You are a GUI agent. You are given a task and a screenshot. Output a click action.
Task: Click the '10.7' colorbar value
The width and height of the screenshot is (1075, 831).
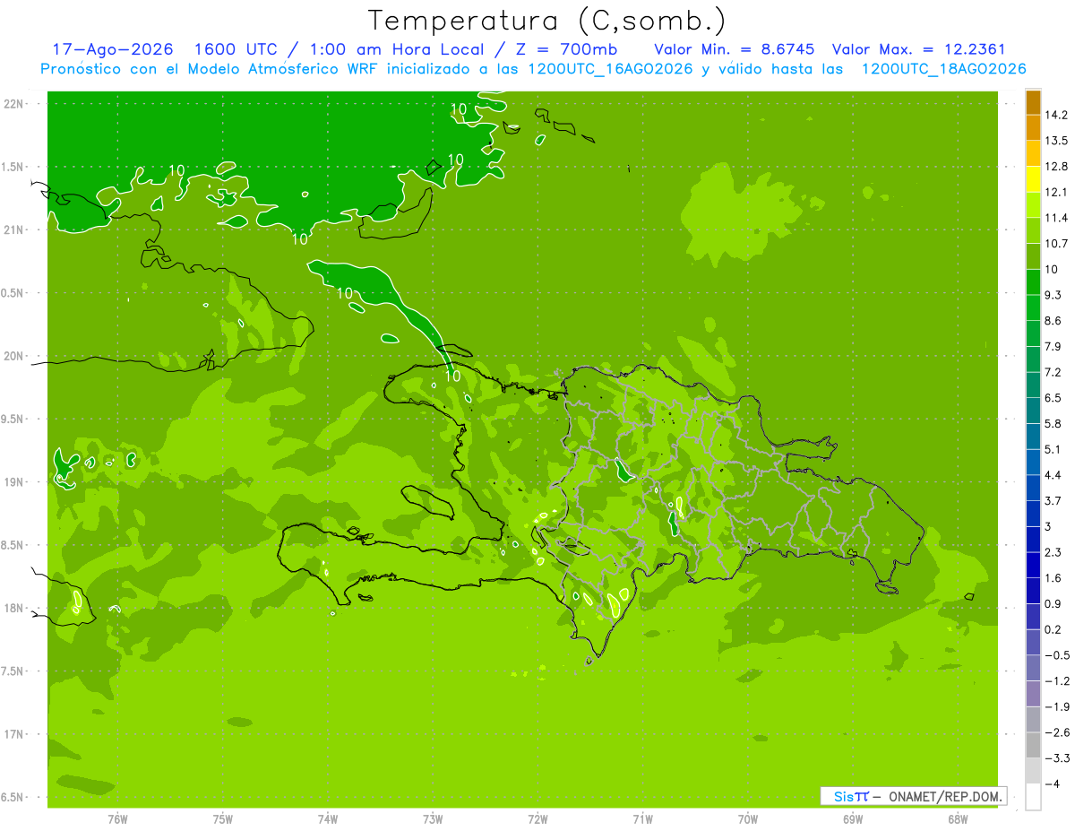[1056, 244]
